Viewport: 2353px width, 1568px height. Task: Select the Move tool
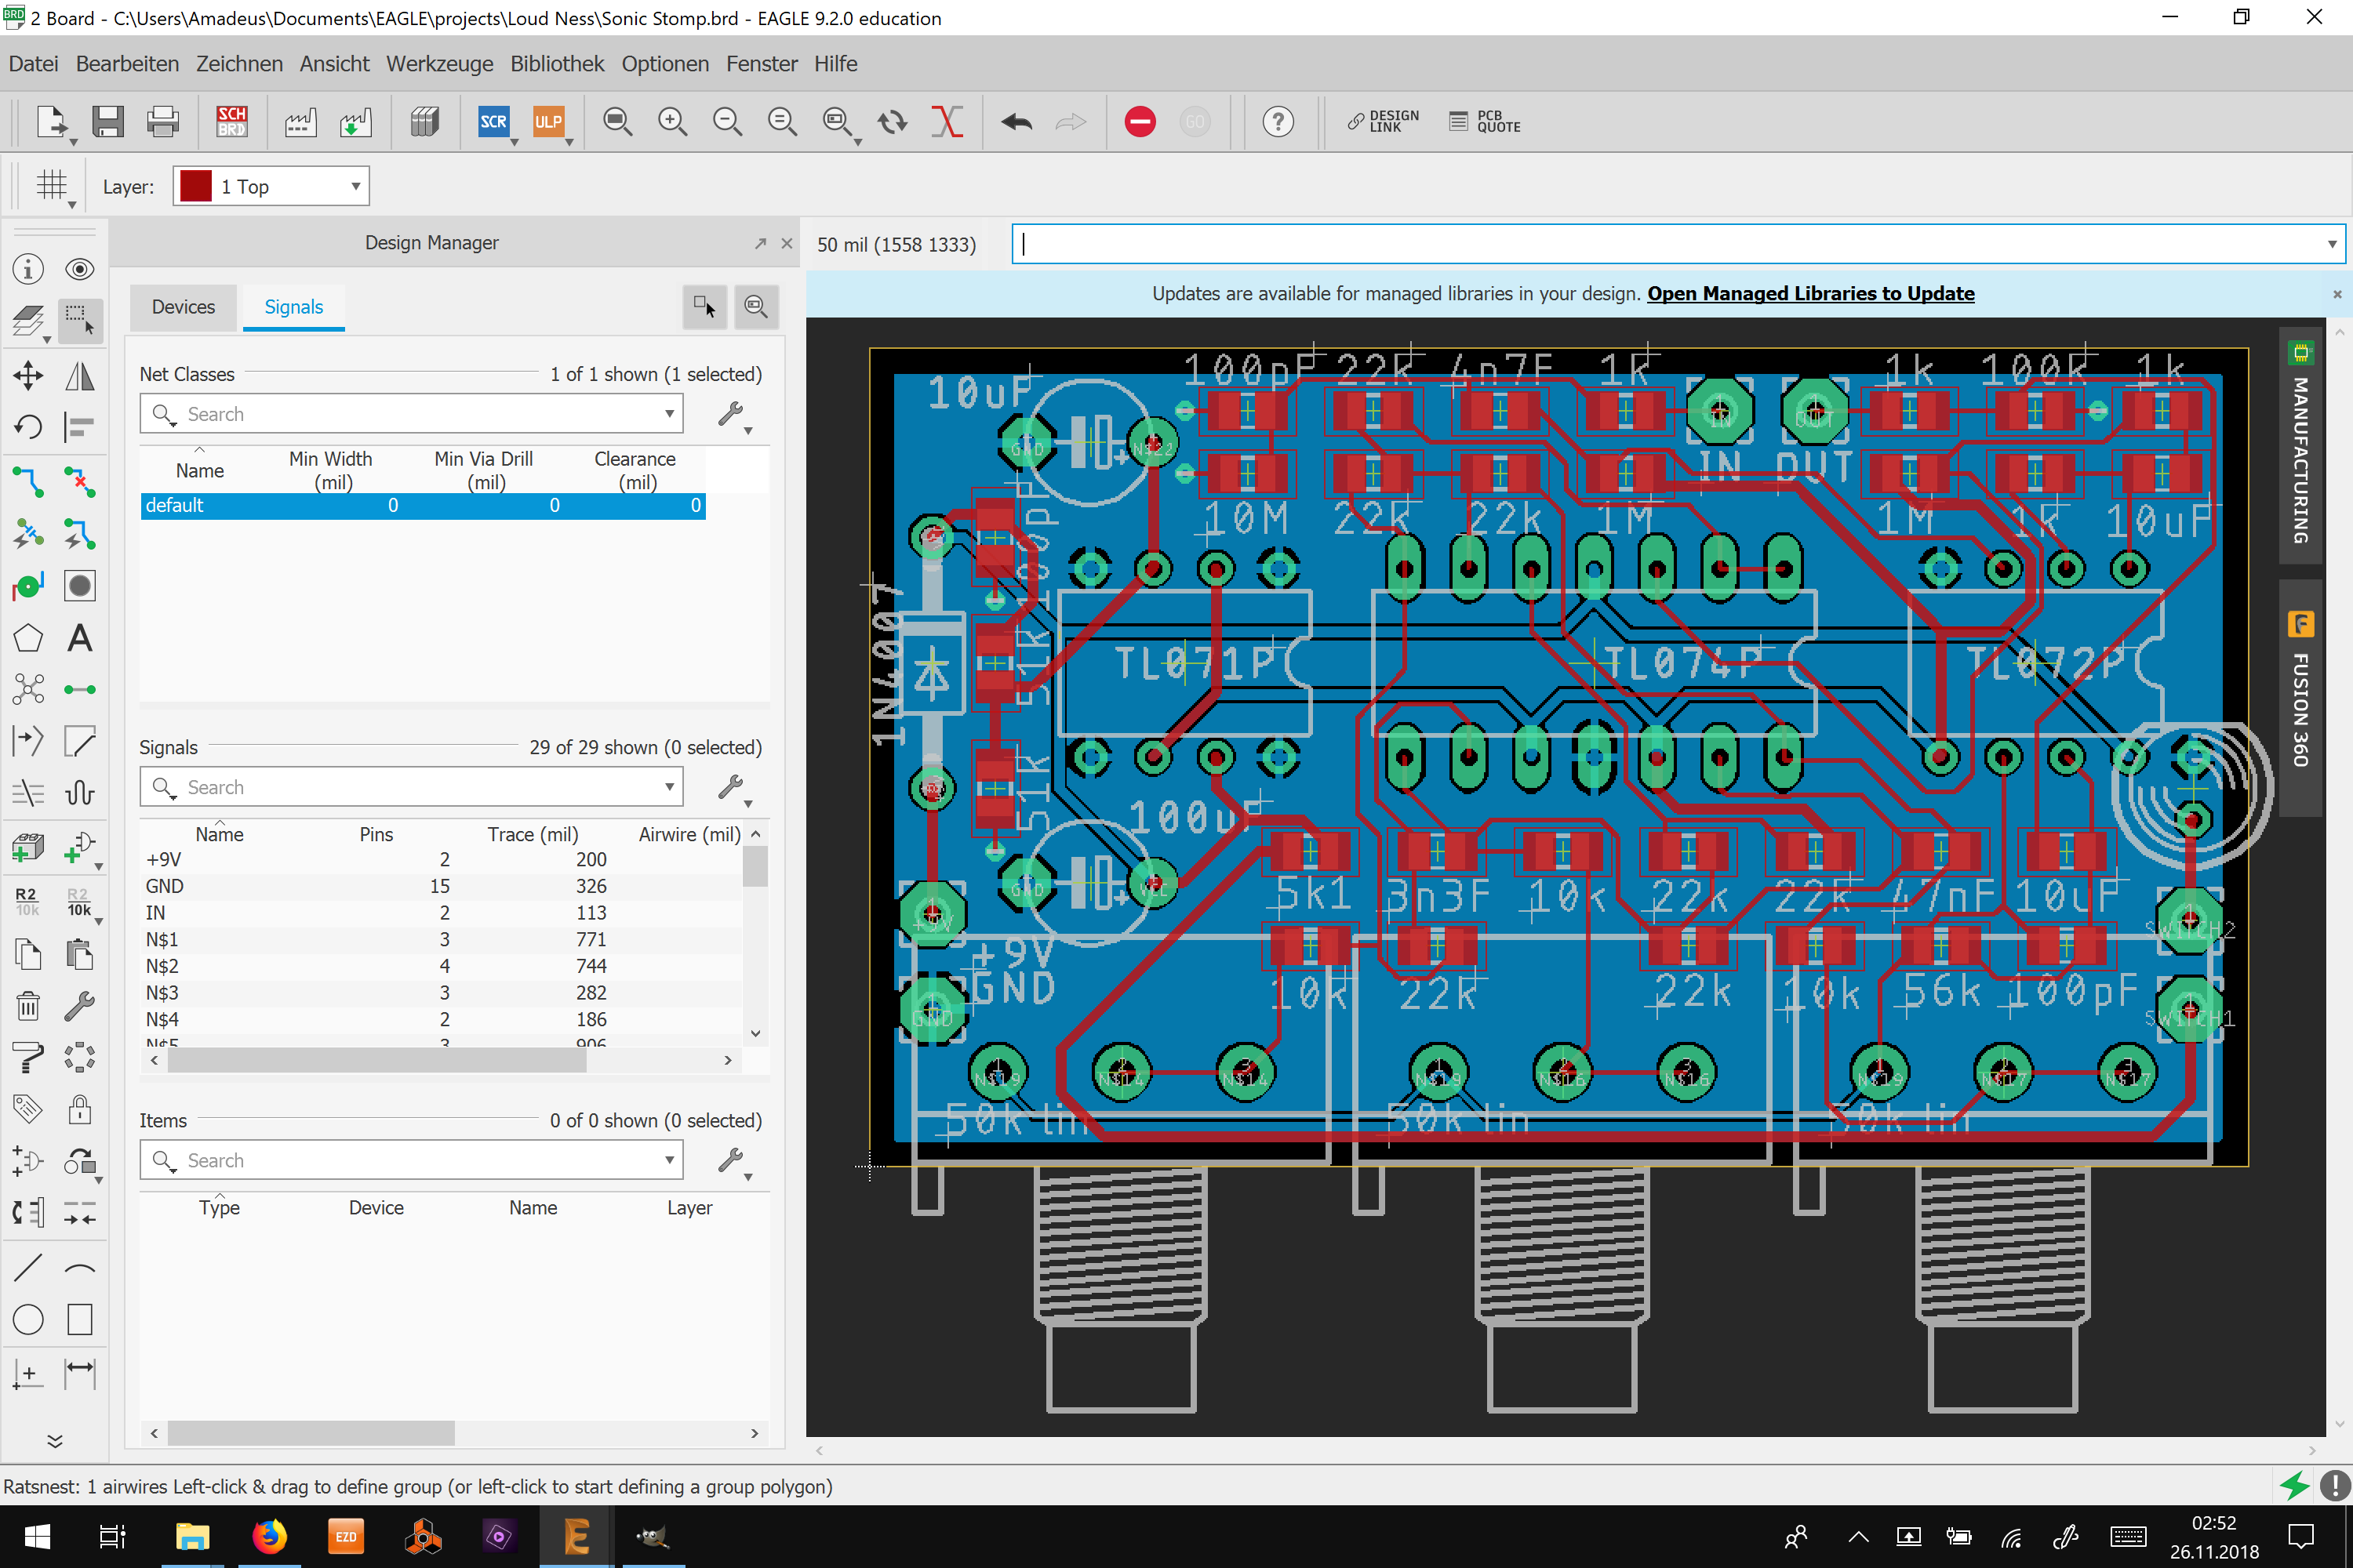[28, 376]
